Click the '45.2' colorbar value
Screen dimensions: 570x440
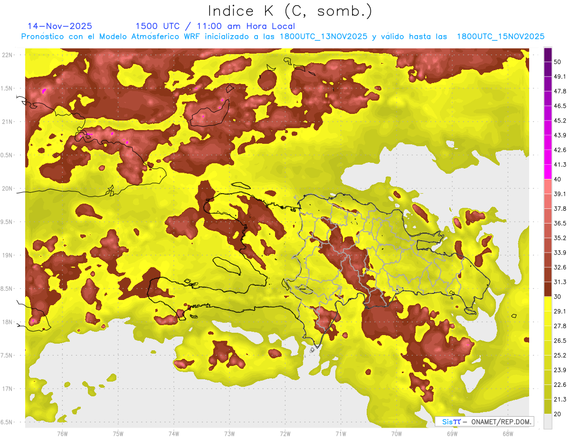pos(560,121)
